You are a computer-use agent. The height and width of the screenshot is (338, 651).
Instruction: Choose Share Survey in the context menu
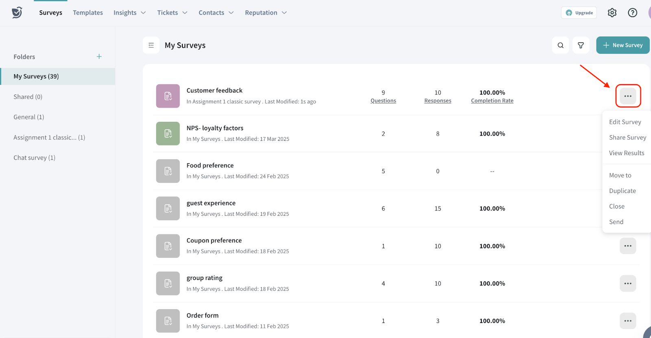click(627, 138)
